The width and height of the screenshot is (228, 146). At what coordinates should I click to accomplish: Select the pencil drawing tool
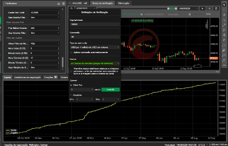tap(224, 30)
